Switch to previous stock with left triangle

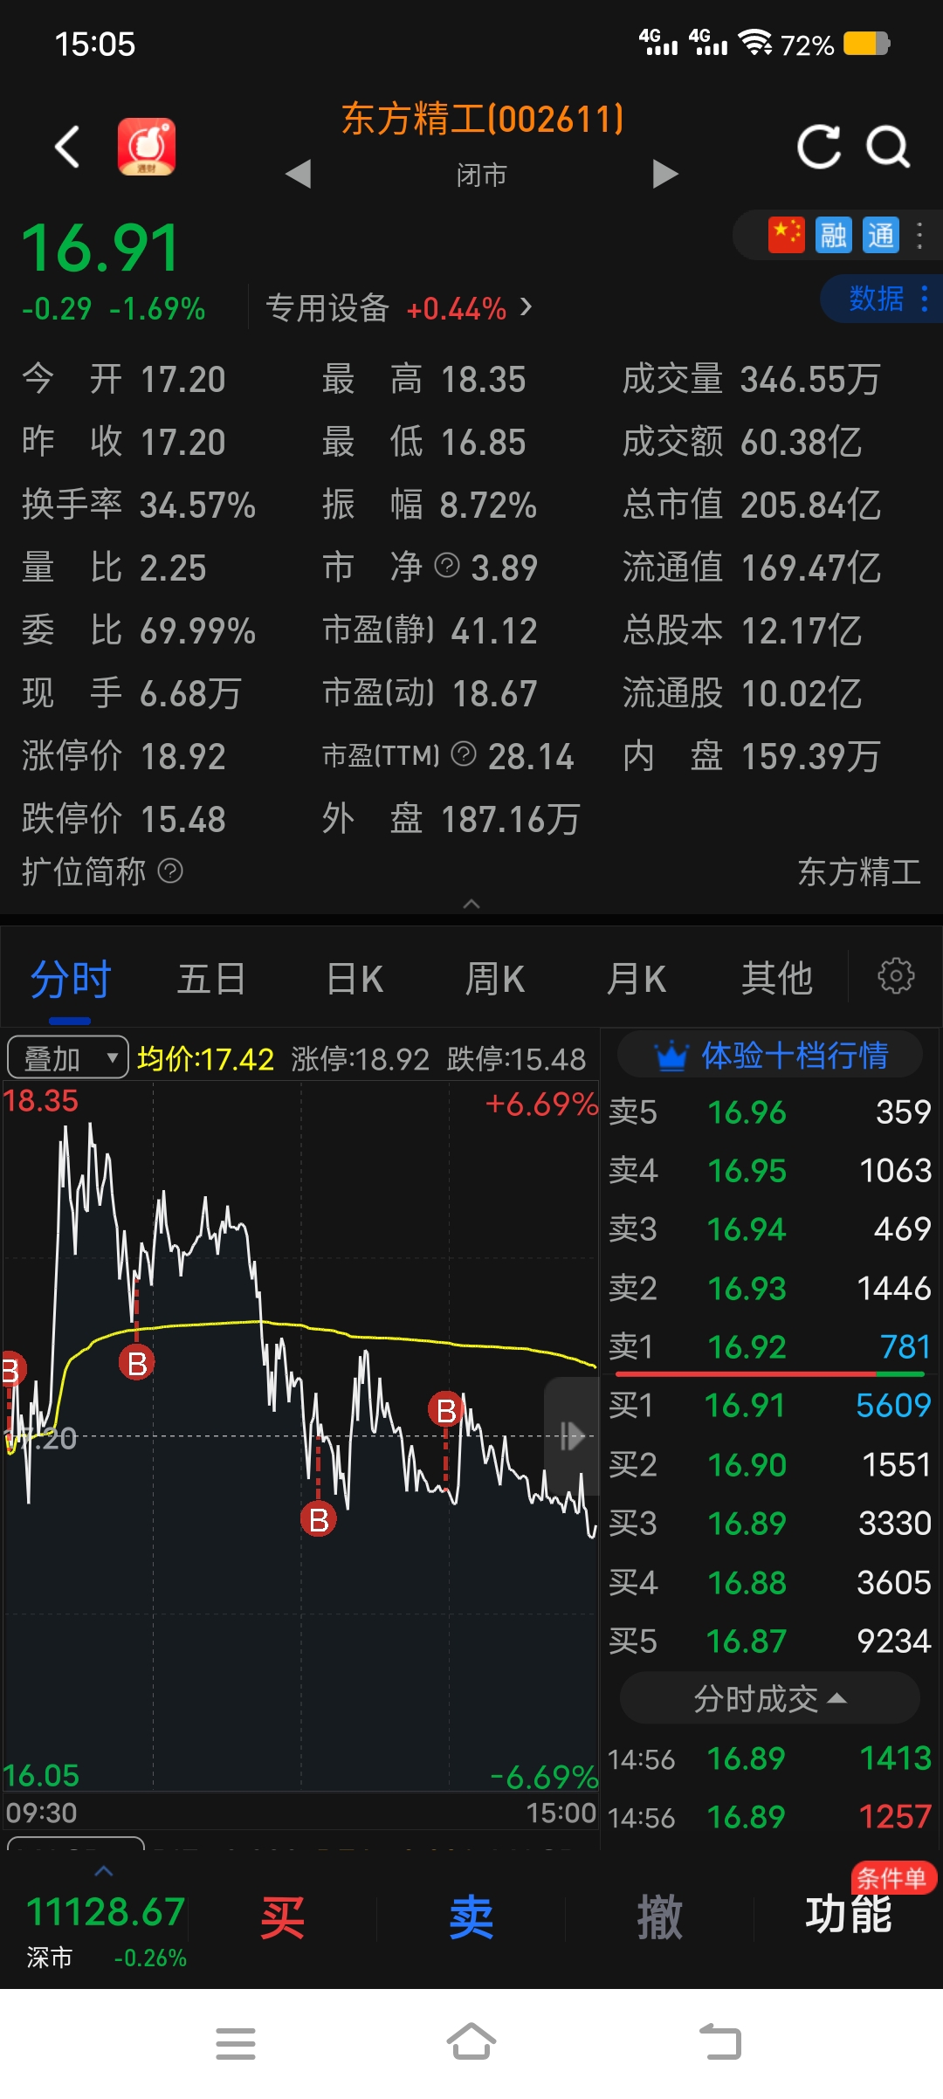pyautogui.click(x=299, y=174)
